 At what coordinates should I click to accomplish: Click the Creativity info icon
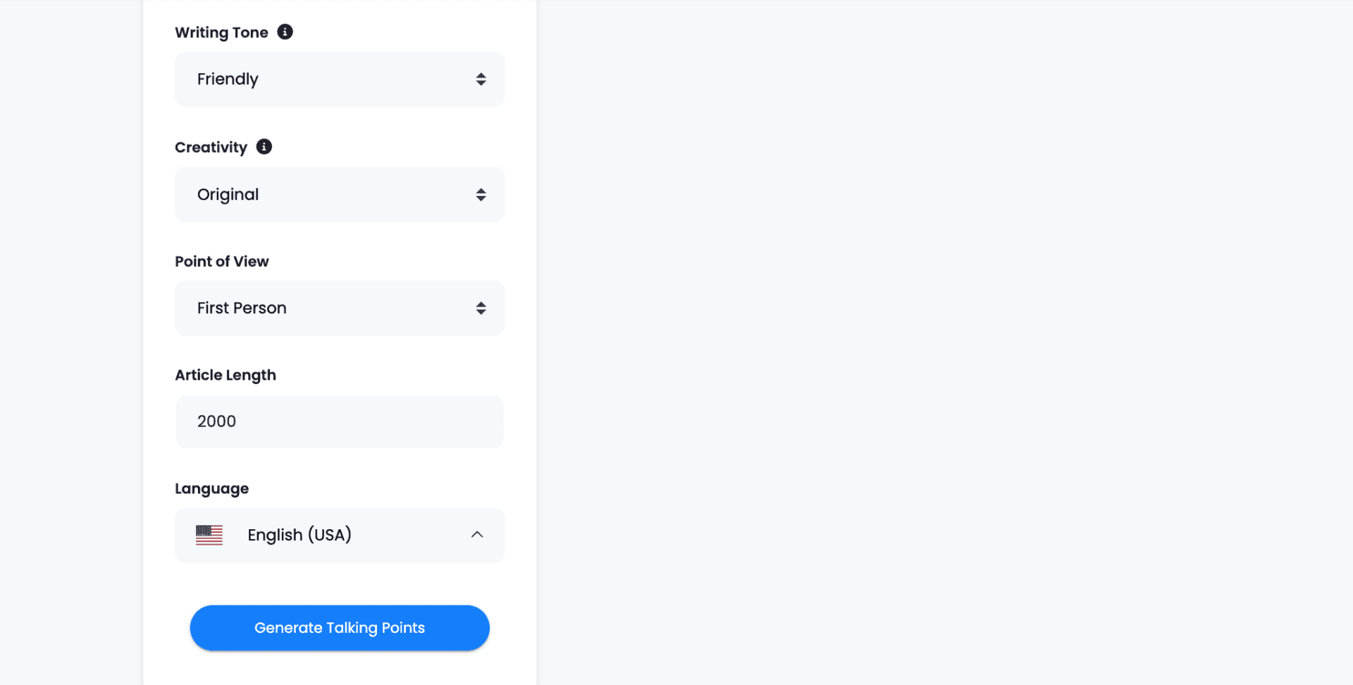click(264, 147)
